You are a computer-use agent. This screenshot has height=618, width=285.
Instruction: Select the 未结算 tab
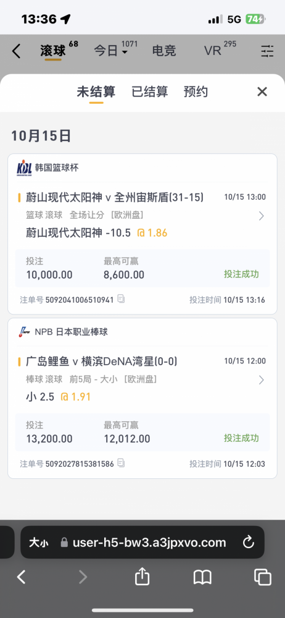[96, 92]
